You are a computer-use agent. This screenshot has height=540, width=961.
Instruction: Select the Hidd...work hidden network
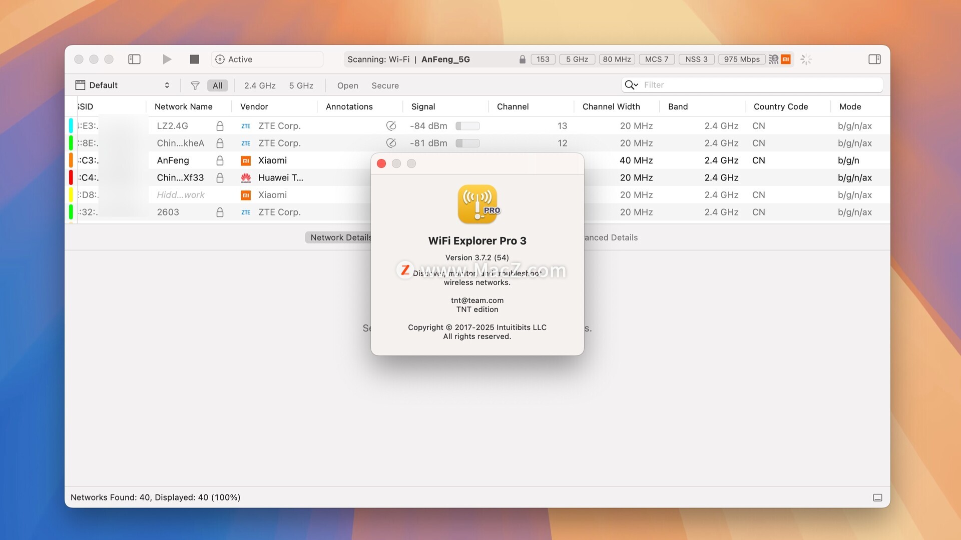coord(477,195)
